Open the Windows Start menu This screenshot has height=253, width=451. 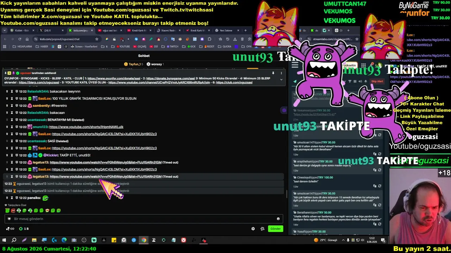(x=4, y=240)
